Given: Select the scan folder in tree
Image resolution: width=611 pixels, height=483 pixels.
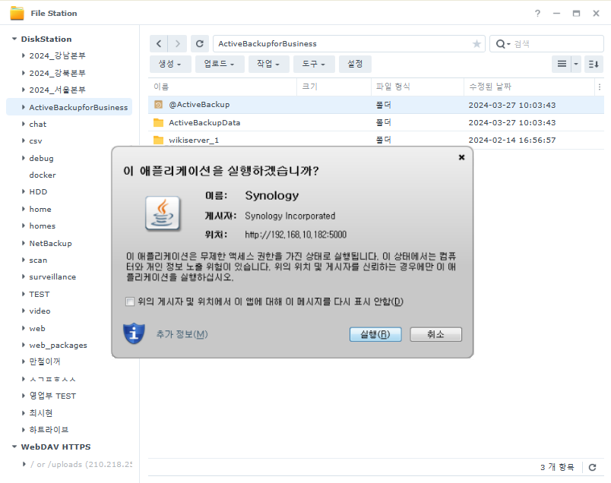Looking at the screenshot, I should (x=38, y=260).
